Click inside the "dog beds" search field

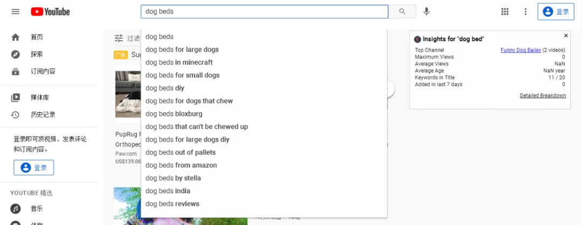(x=264, y=12)
